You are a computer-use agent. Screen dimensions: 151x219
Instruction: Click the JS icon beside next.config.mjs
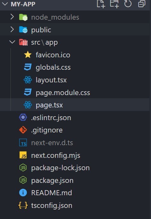tap(23, 155)
